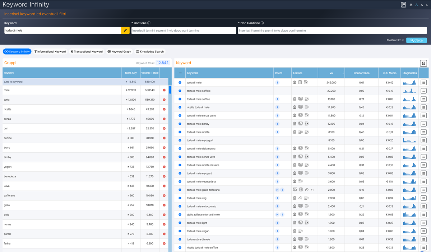Exclude the 'ricetta' group via red minus
The width and height of the screenshot is (431, 252).
164,109
